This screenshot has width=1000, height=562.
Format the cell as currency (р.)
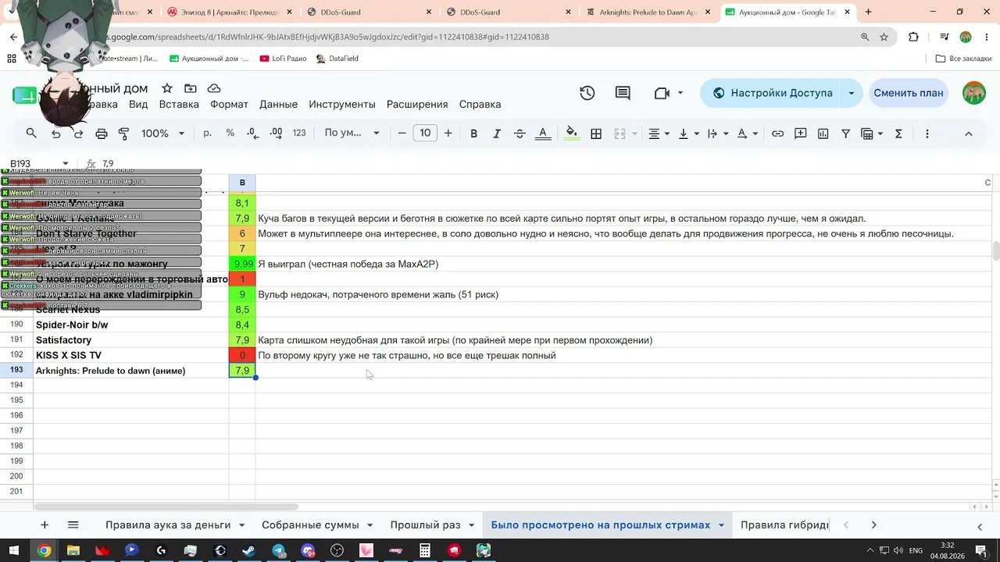[207, 133]
